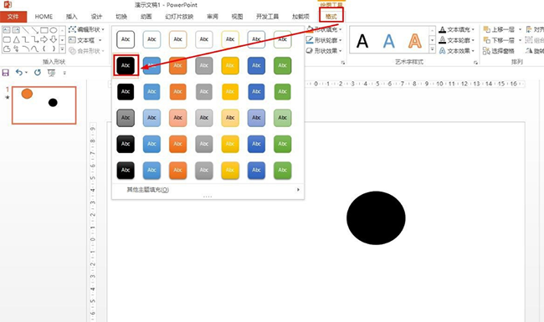The width and height of the screenshot is (544, 322).
Task: Select slide 1 thumbnail
Action: pos(44,105)
